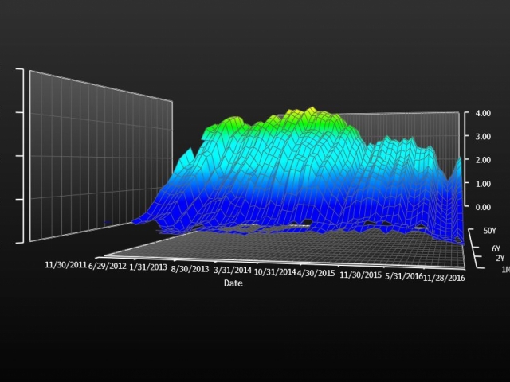
Task: Select the 11/30/2015 date label
Action: click(363, 274)
